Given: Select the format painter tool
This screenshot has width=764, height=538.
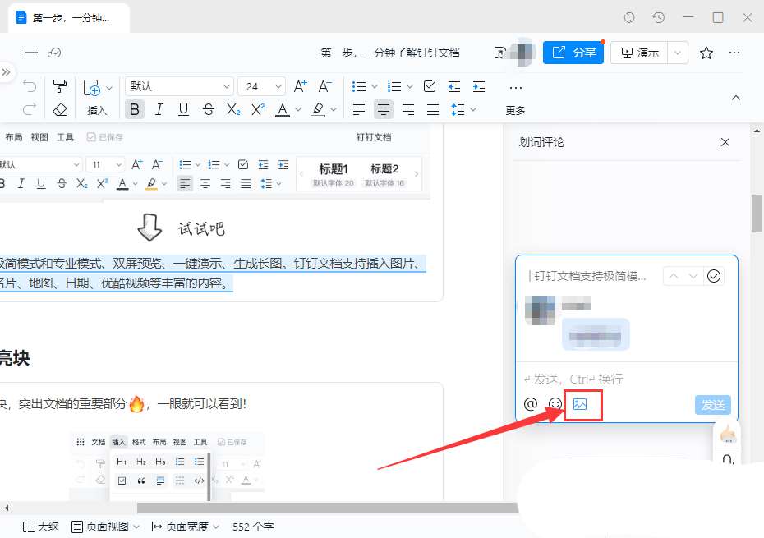Looking at the screenshot, I should point(59,86).
